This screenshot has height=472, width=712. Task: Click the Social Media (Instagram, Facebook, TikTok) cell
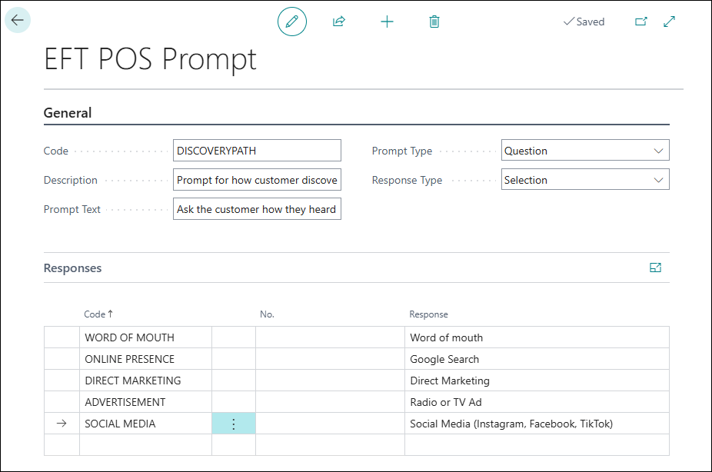[537, 424]
